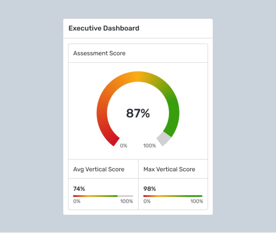This screenshot has height=233, width=276.
Task: Select the Avg Vertical Score header
Action: click(99, 169)
